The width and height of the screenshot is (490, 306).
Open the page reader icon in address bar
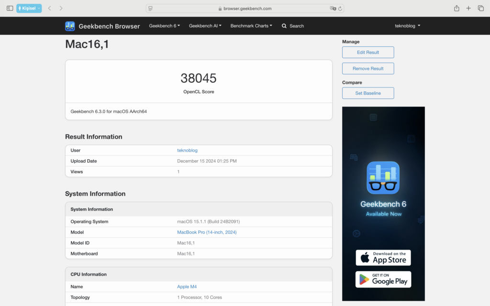151,8
